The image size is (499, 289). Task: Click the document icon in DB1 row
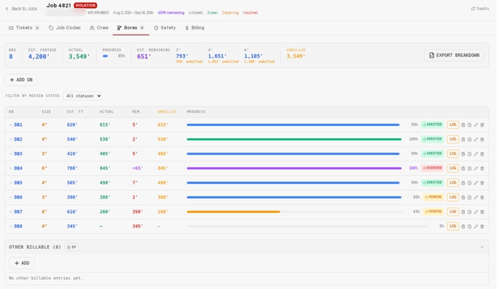pyautogui.click(x=469, y=125)
